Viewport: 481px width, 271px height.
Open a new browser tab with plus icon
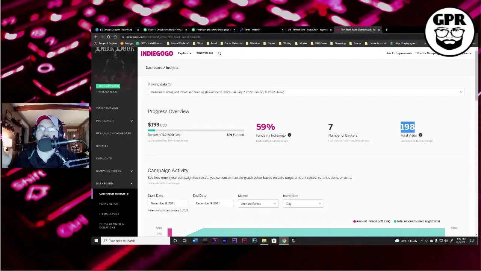point(386,30)
